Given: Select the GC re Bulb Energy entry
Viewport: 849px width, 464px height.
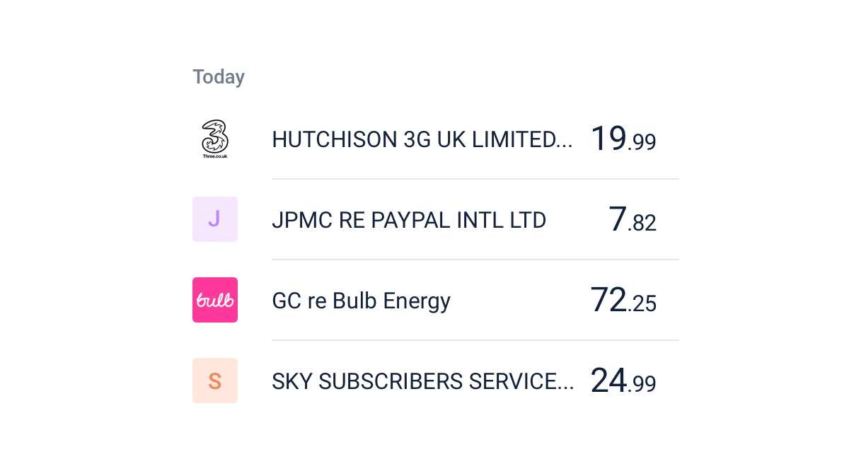Looking at the screenshot, I should click(361, 301).
